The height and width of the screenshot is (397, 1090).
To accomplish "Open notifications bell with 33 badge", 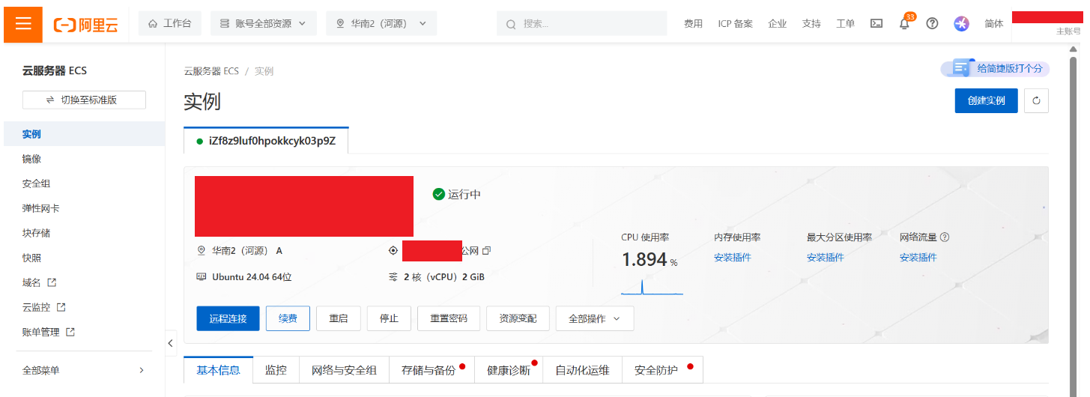I will click(904, 23).
